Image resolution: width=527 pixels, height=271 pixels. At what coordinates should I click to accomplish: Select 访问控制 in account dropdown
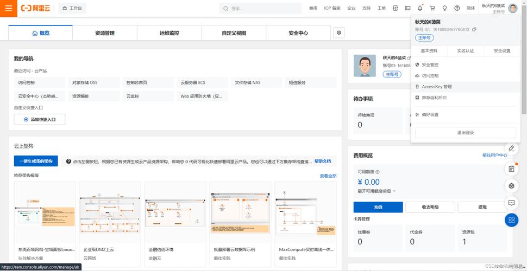pyautogui.click(x=466, y=76)
